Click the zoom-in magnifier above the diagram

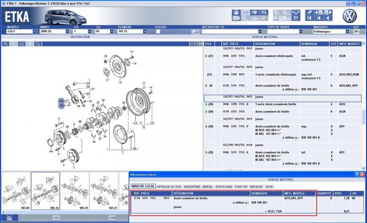click(6, 44)
